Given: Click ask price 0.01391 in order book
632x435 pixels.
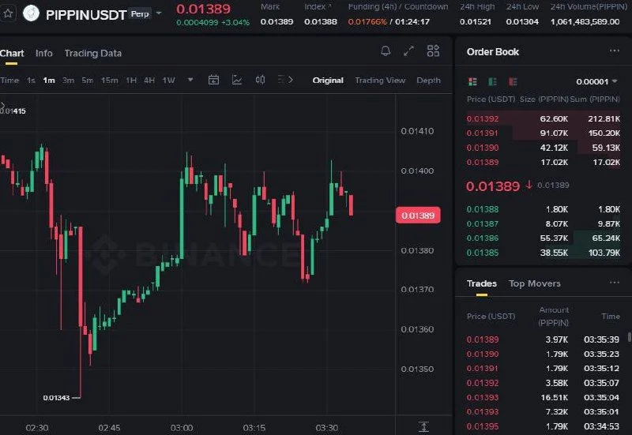Looking at the screenshot, I should click(483, 133).
